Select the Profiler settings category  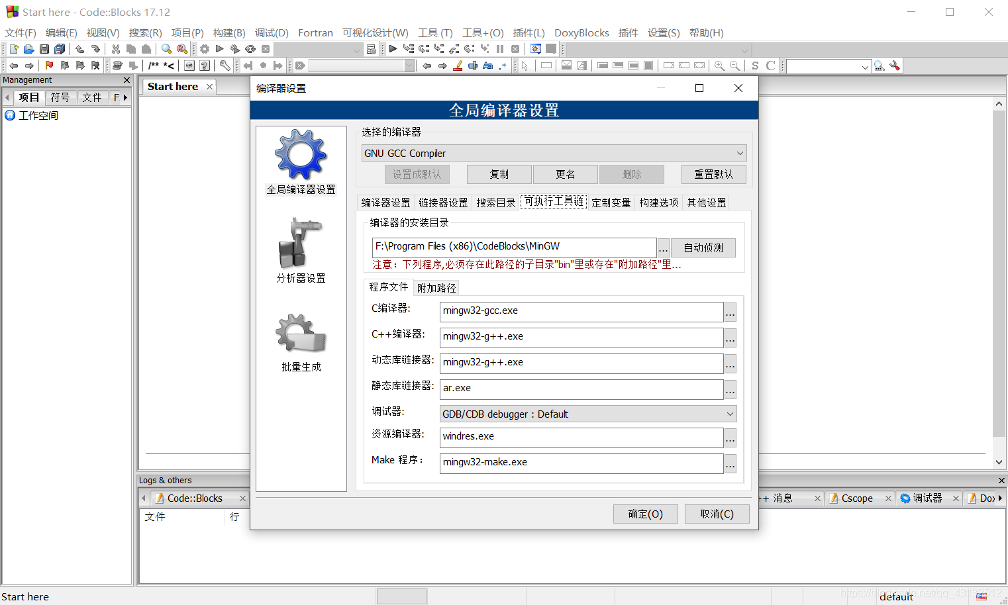coord(301,251)
